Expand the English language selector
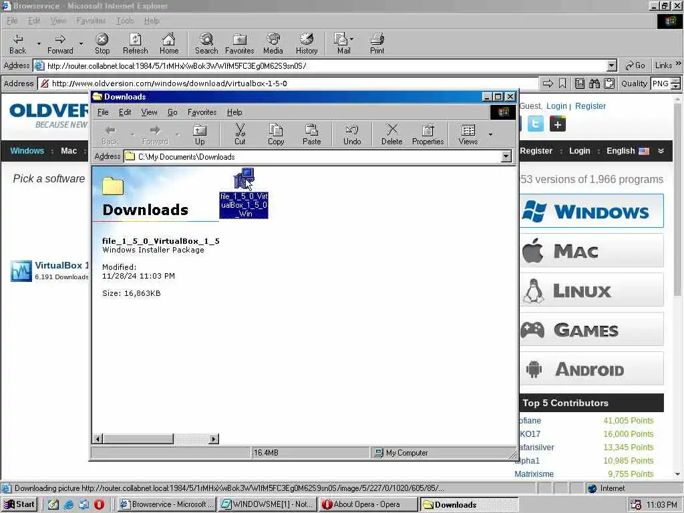The image size is (684, 513). click(661, 151)
